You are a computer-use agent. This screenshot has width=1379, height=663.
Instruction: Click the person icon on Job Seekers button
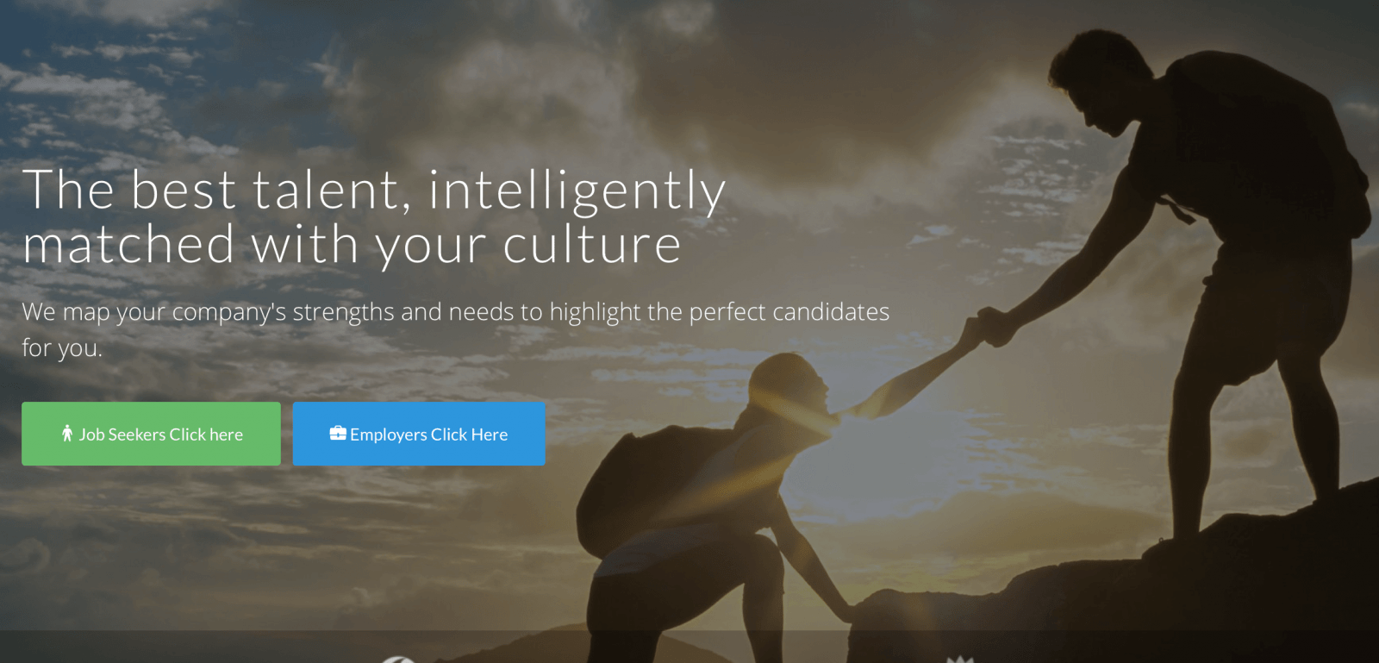click(x=67, y=434)
